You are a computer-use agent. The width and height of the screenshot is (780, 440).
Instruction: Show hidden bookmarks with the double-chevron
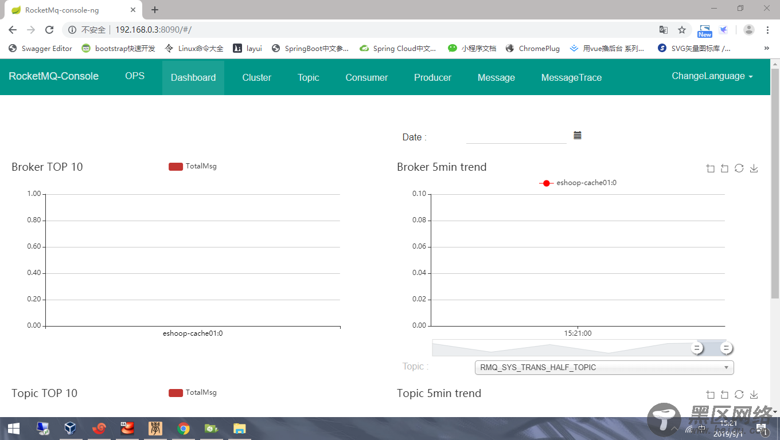[767, 49]
